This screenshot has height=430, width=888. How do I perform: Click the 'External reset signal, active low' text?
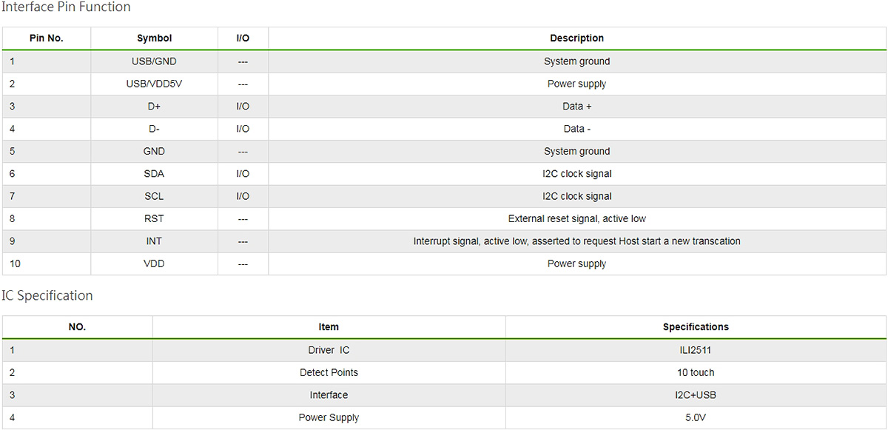point(576,219)
